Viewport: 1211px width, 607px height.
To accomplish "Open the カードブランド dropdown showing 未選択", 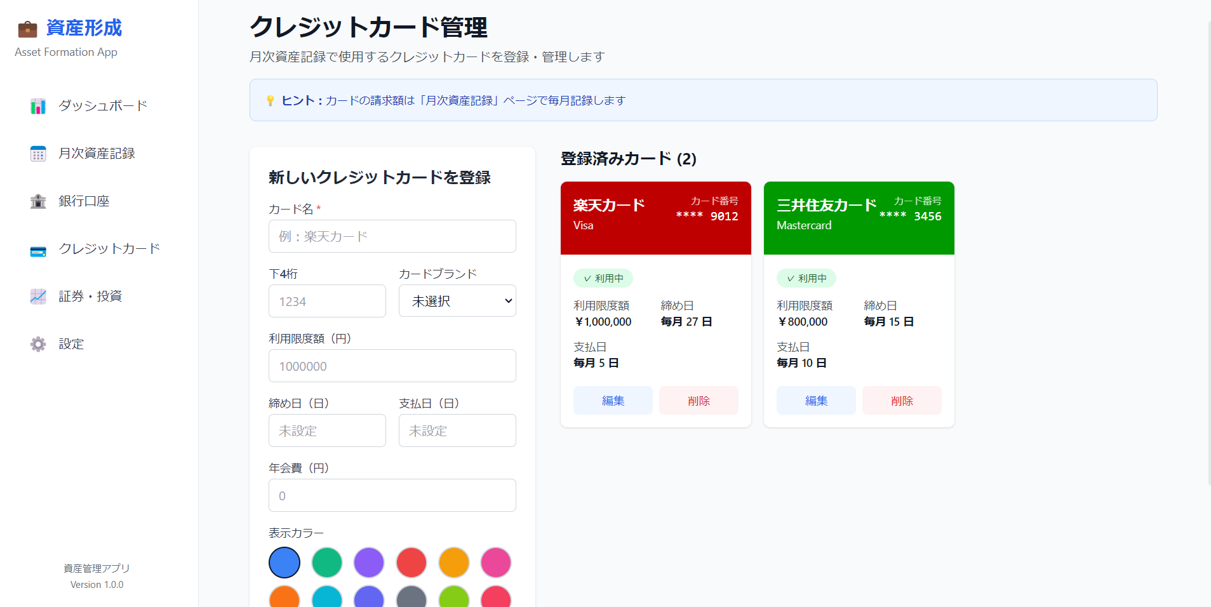I will click(x=457, y=300).
